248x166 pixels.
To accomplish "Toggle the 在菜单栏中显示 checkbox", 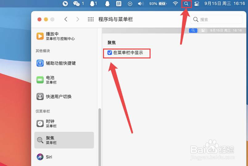I will point(110,53).
